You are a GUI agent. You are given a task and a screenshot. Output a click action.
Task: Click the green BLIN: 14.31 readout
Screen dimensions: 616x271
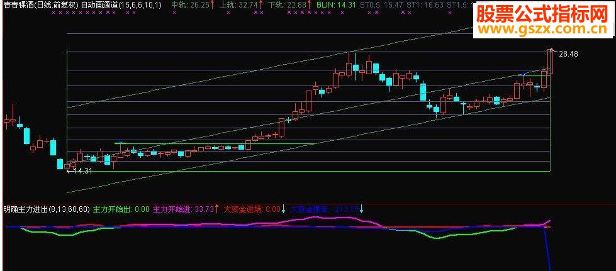336,5
